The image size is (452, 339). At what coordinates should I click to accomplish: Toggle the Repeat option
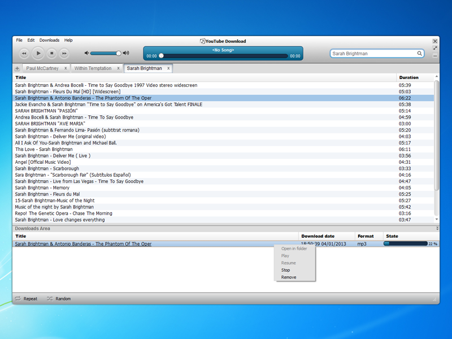[x=26, y=299]
